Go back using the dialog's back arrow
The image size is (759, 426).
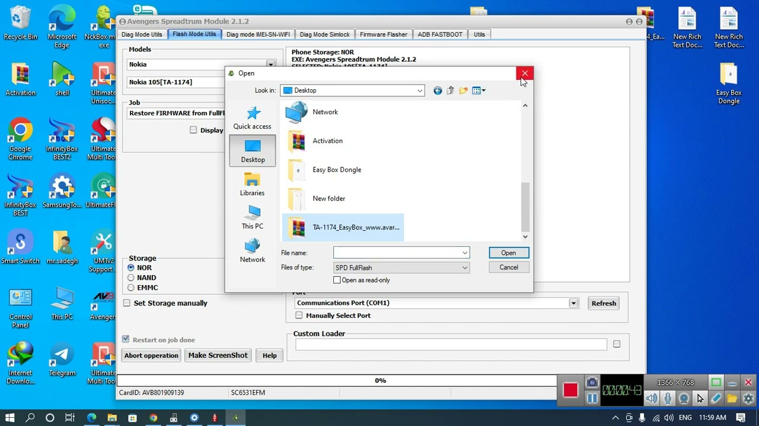coord(438,91)
